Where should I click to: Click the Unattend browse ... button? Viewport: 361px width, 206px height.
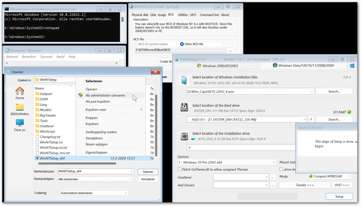273,177
